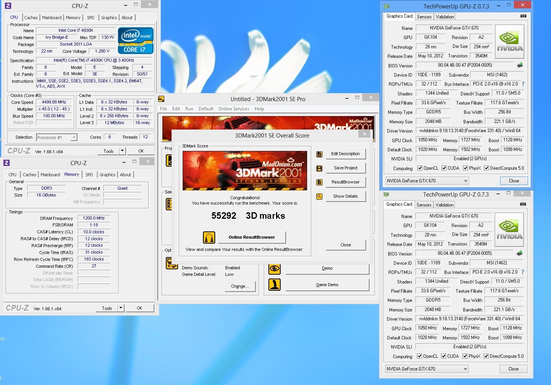Viewport: 551px width, 385px height.
Task: Click Close button in lower GPU-Z
Action: pyautogui.click(x=513, y=369)
